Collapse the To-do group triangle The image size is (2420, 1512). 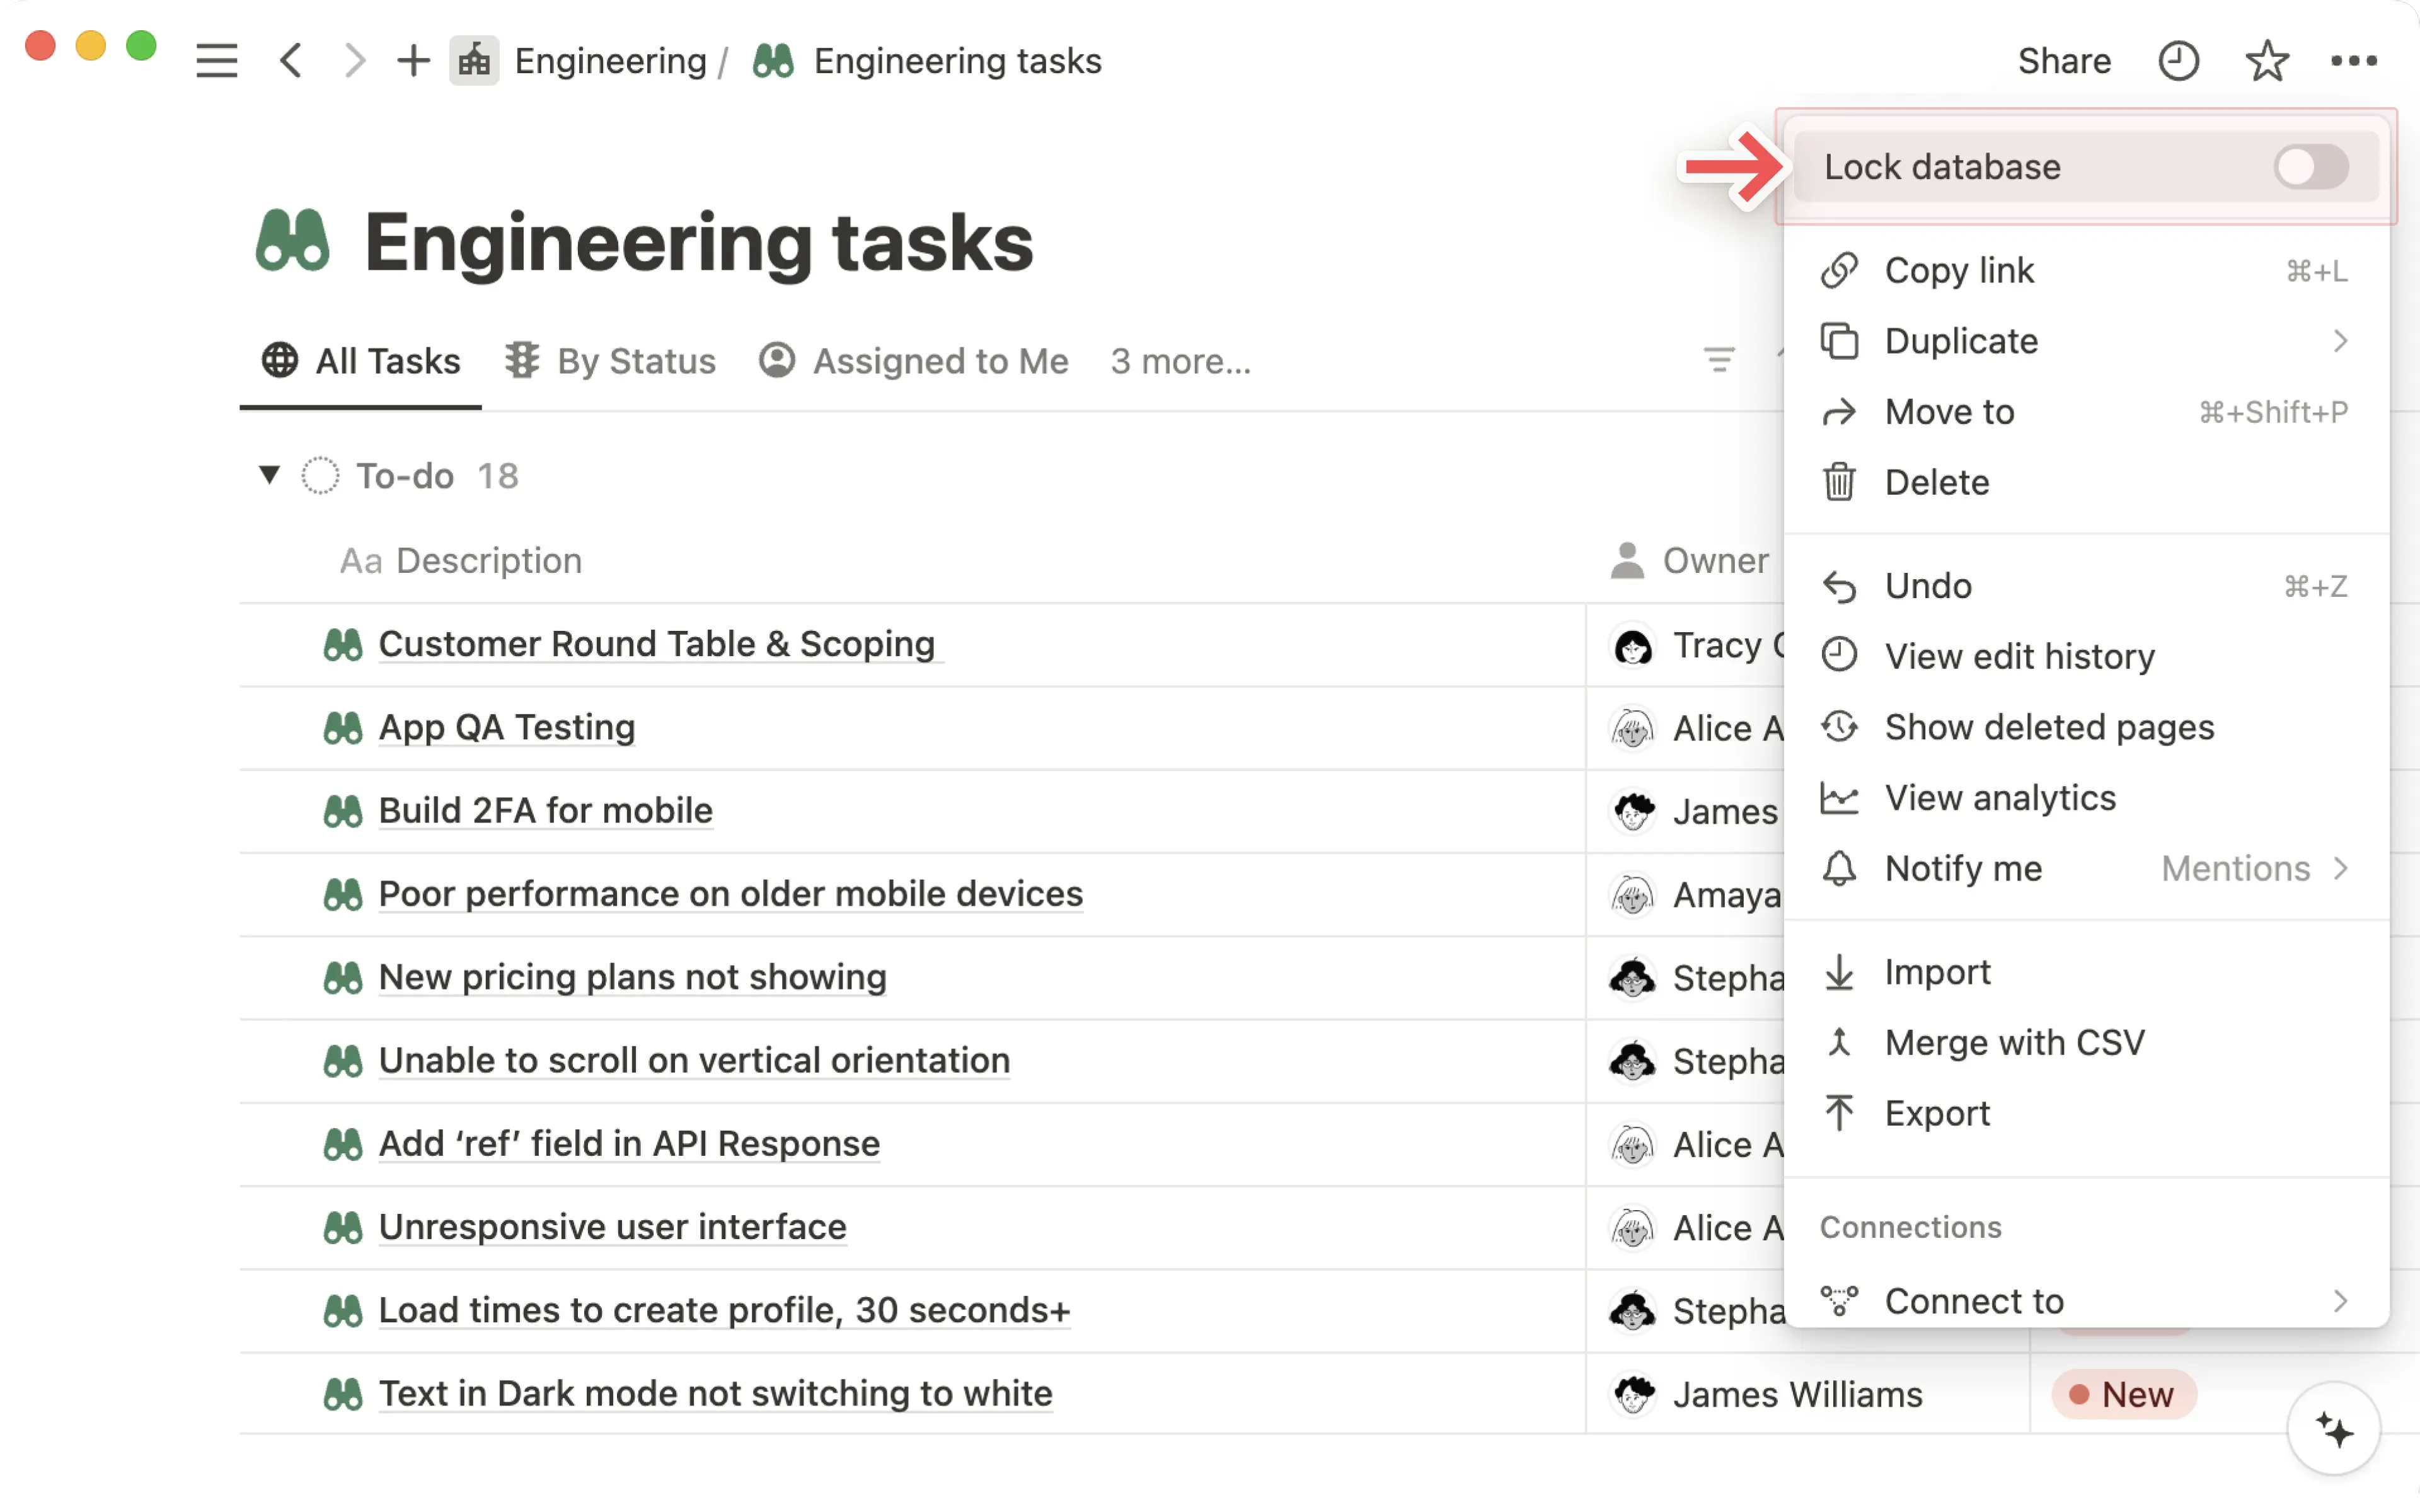pyautogui.click(x=269, y=475)
